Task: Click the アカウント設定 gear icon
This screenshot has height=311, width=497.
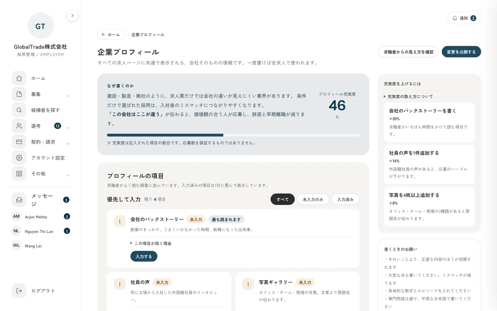Action: coord(19,158)
